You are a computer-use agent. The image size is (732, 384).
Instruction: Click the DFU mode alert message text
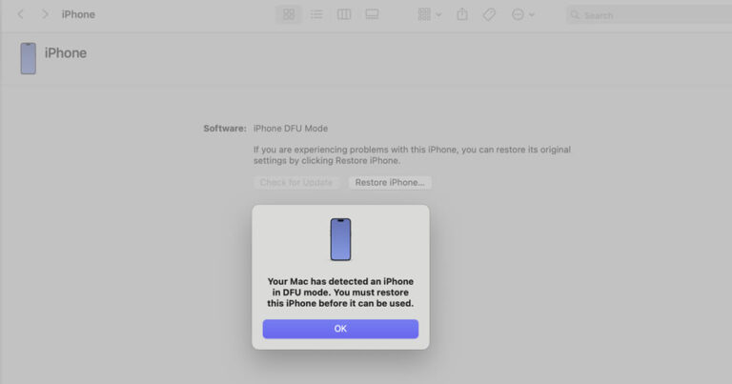(x=340, y=293)
